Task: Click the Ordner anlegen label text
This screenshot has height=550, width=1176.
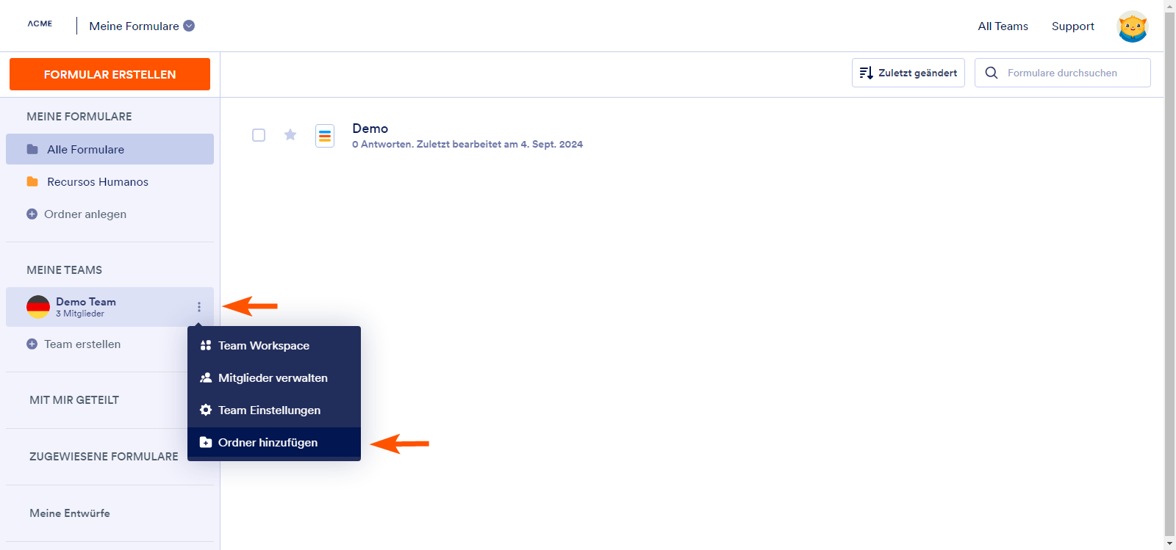Action: [85, 214]
